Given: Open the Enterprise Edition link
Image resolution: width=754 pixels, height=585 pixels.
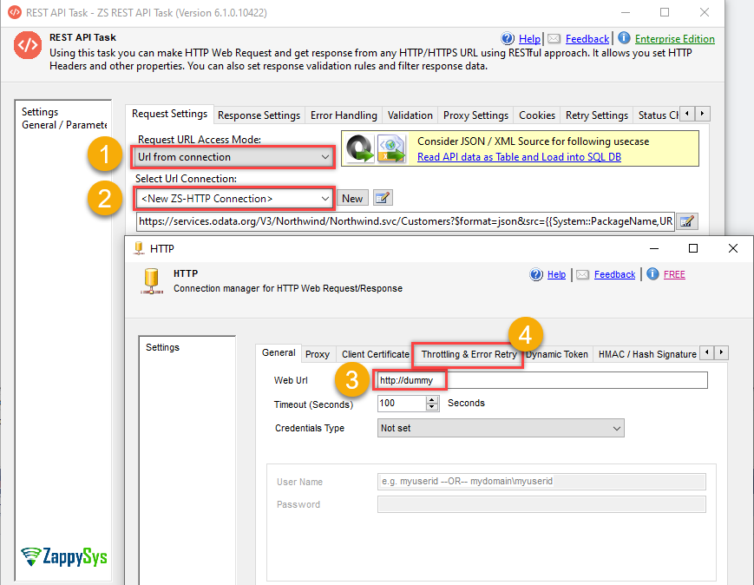Looking at the screenshot, I should (x=674, y=39).
